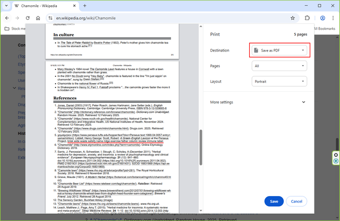Click the green circled C extension icon

[336, 161]
